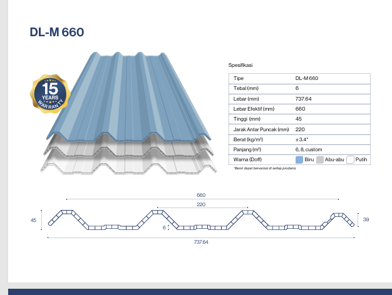Viewport: 392px width, 295px height.
Task: Click the 660 dimension in profile diagram
Action: (x=201, y=195)
